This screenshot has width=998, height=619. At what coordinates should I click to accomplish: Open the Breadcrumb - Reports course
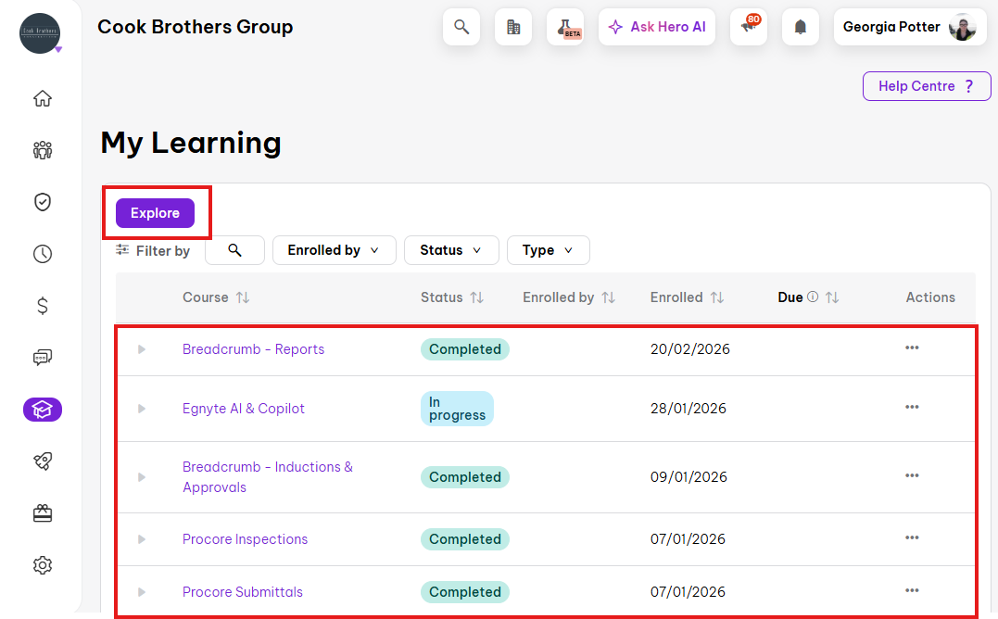tap(253, 349)
